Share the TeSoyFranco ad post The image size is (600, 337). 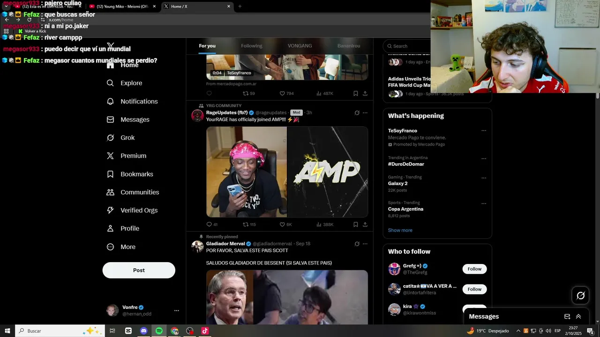coord(365,93)
